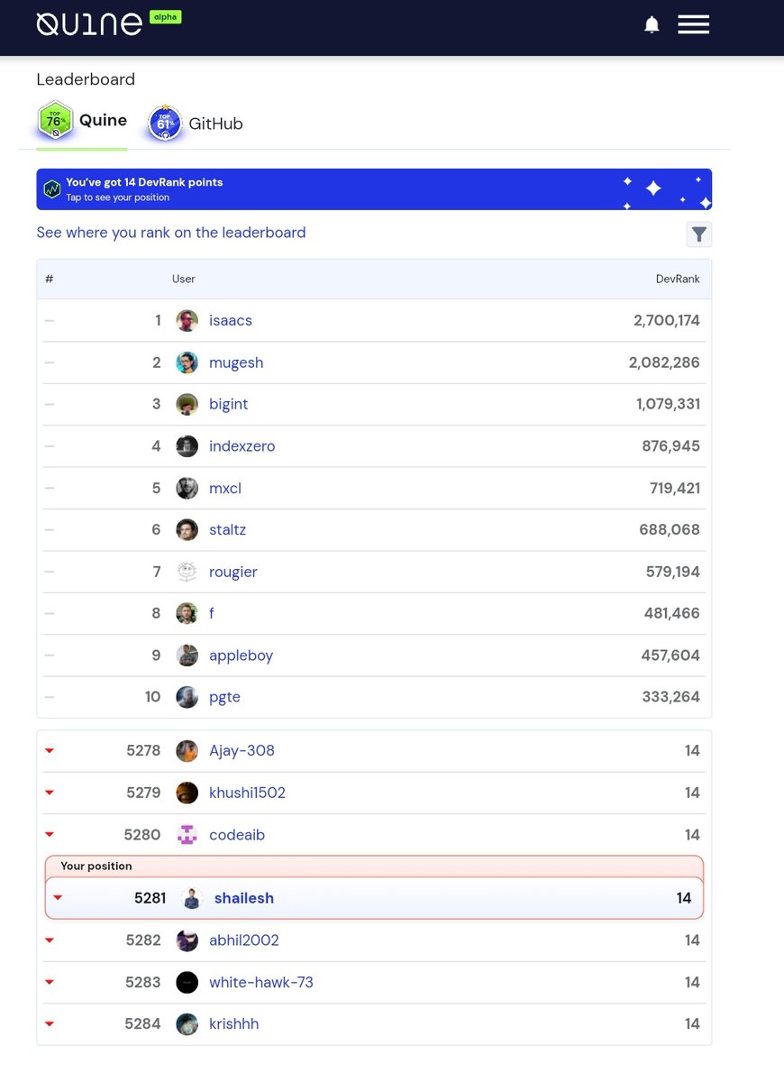The image size is (784, 1082).
Task: Click appleboy avatar
Action: 187,656
